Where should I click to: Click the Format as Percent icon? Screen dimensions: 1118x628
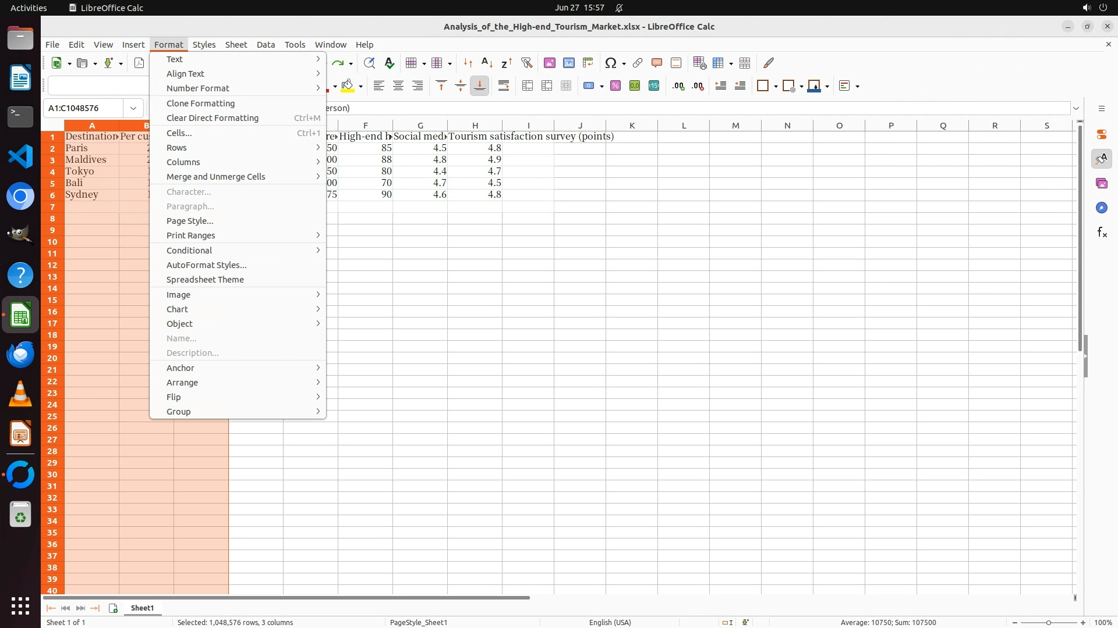pyautogui.click(x=615, y=86)
